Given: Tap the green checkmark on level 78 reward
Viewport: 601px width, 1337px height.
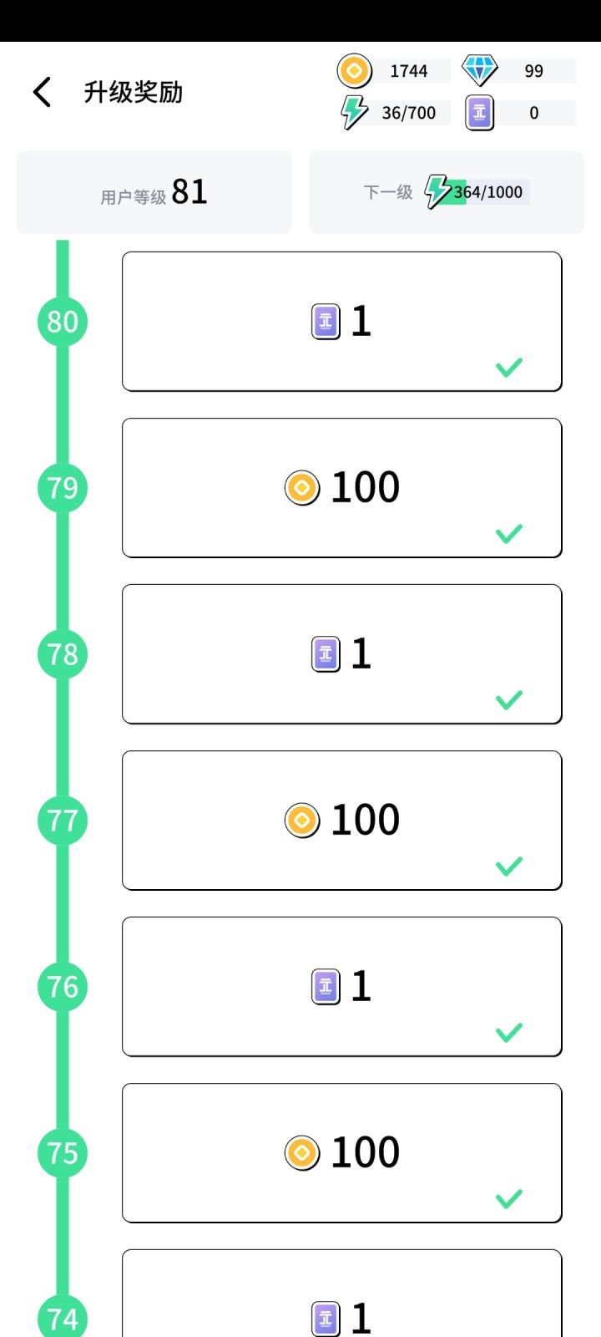Looking at the screenshot, I should (509, 699).
